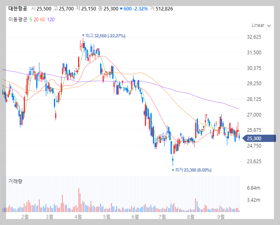Click the 30,375 price axis label

(254, 68)
